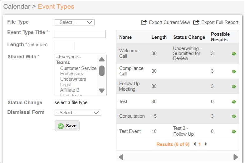
Task: Click the Status Change column header
Action: coord(189,37)
